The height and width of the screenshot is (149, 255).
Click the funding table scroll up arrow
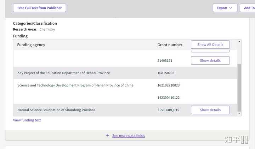tap(239, 42)
